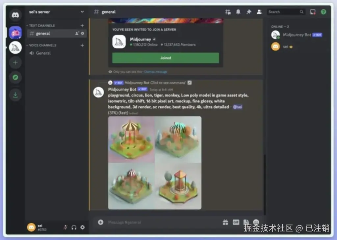Open sei's server dropdown menu

tap(82, 12)
